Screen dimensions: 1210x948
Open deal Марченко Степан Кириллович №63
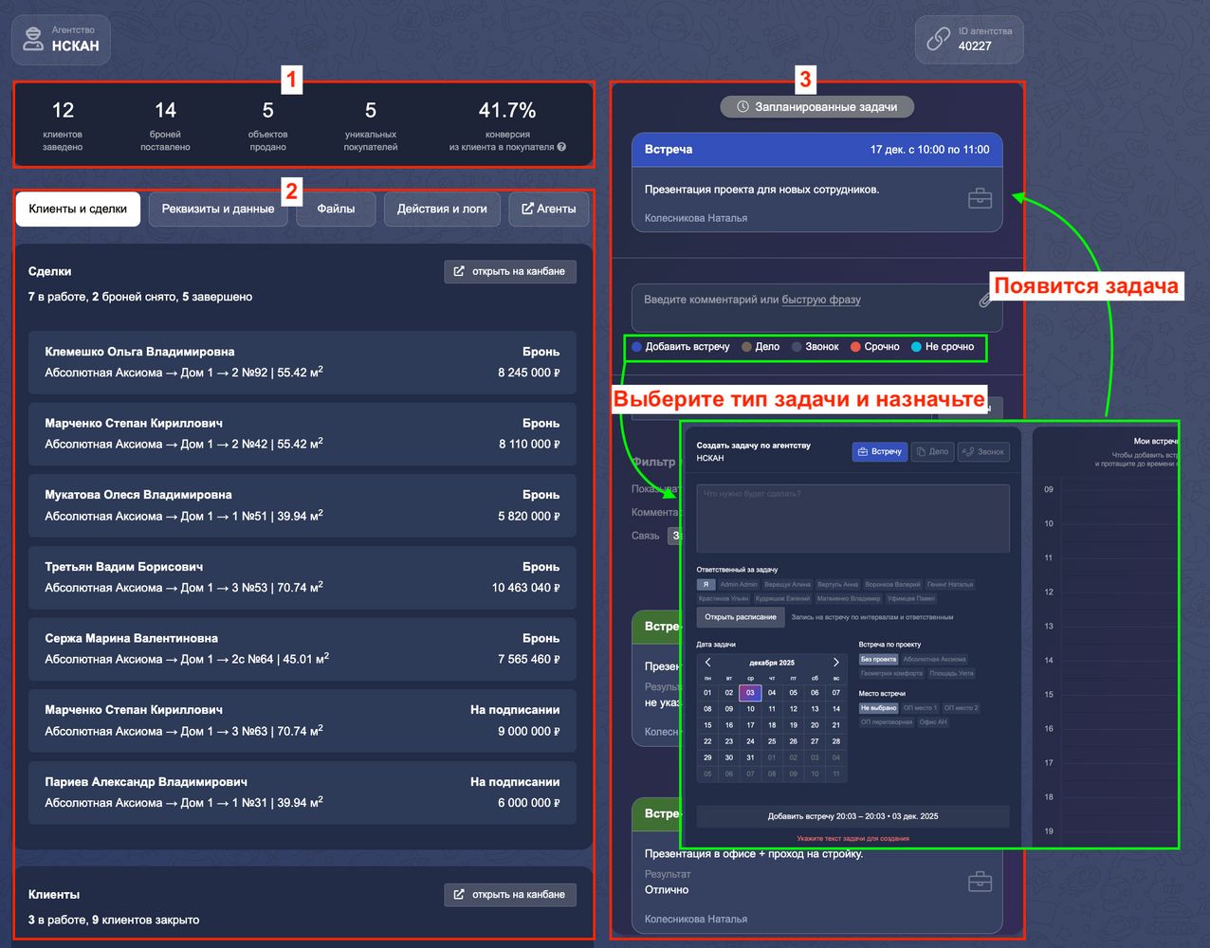point(302,720)
